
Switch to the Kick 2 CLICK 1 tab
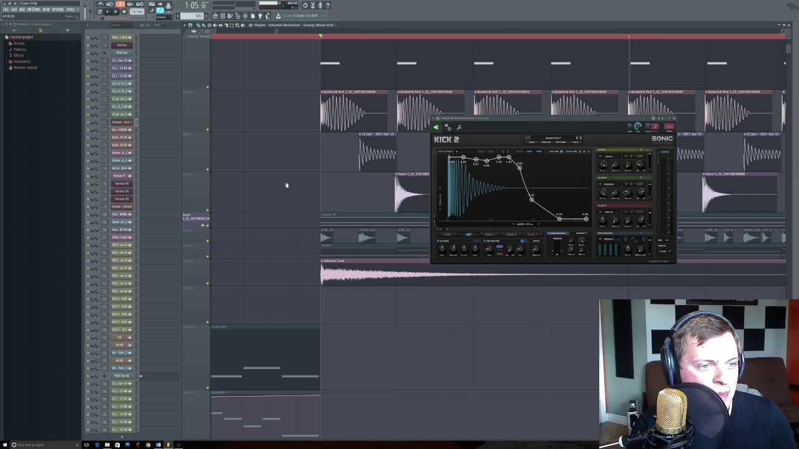tap(489, 234)
